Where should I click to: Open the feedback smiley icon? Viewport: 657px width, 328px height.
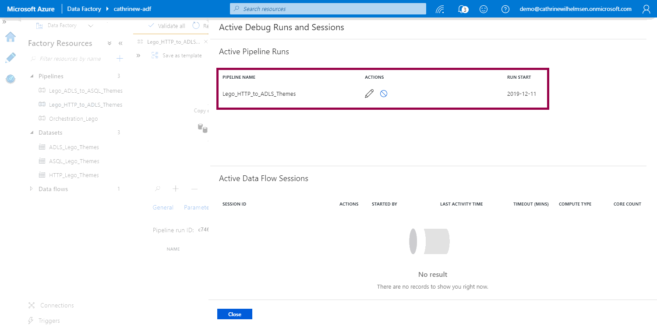tap(484, 9)
